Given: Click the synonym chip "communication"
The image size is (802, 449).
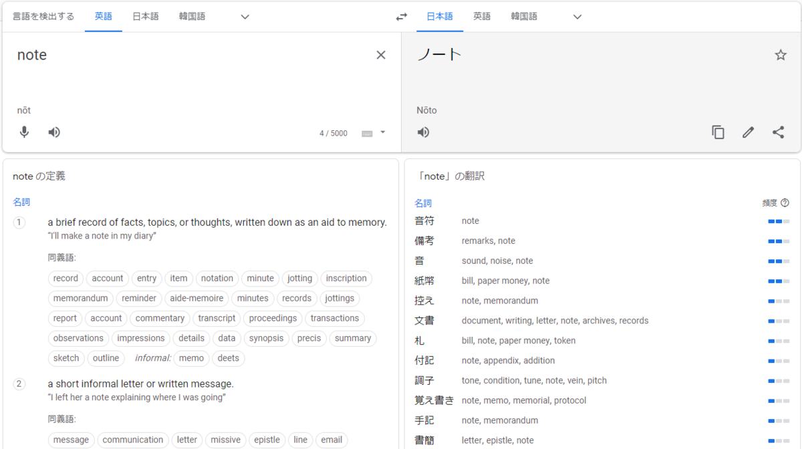Looking at the screenshot, I should [133, 440].
